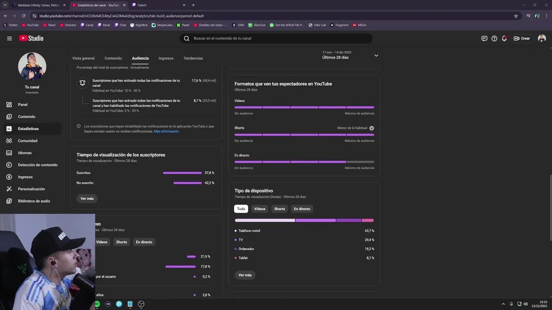Click the TV 29,4 % device row
The width and height of the screenshot is (552, 310).
point(304,240)
